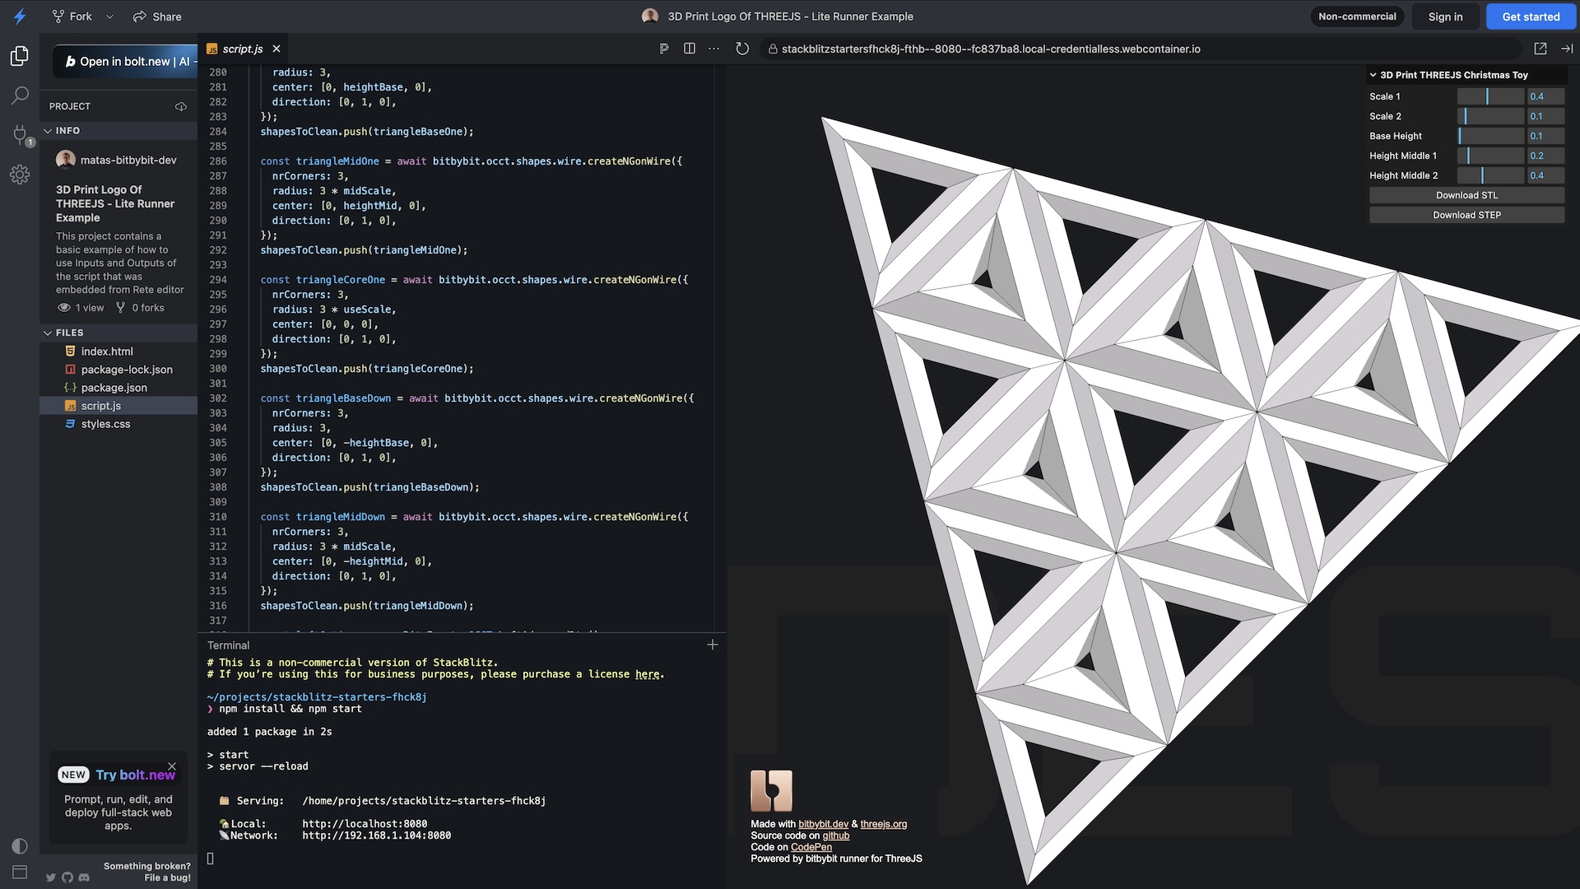Open the Discord icon in footer
1580x889 pixels.
pos(84,877)
